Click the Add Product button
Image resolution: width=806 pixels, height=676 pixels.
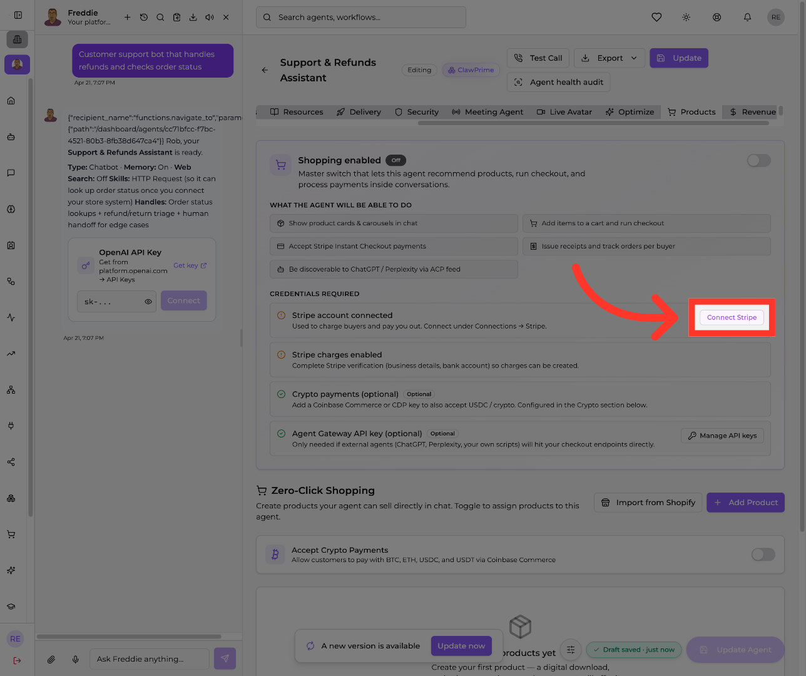coord(745,503)
